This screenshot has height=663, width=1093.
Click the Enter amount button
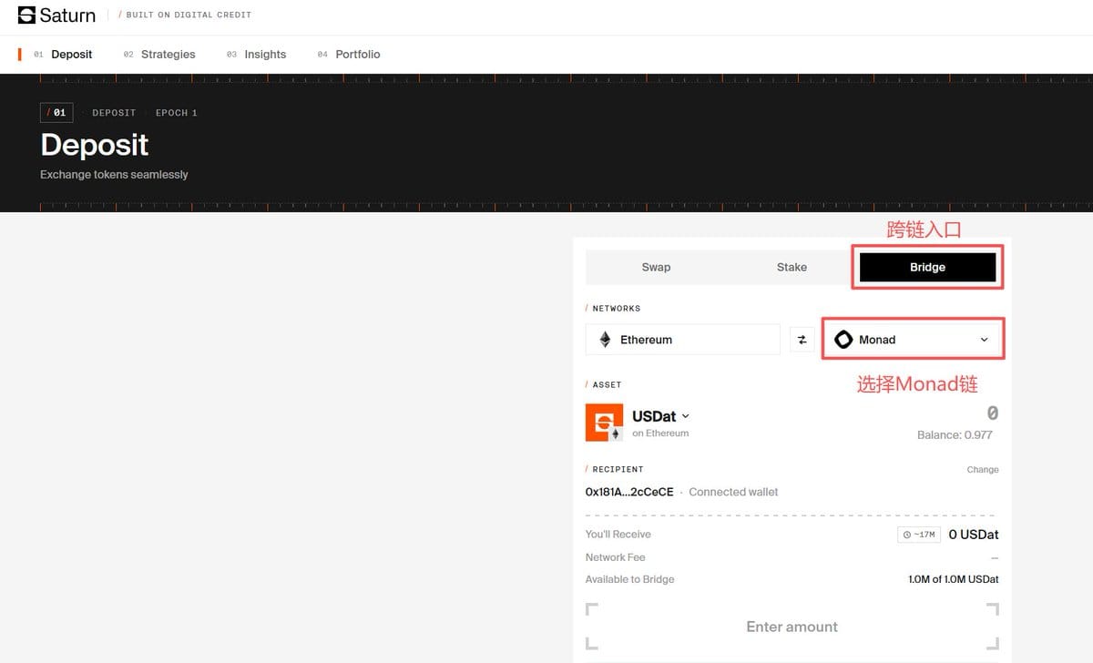pos(792,627)
